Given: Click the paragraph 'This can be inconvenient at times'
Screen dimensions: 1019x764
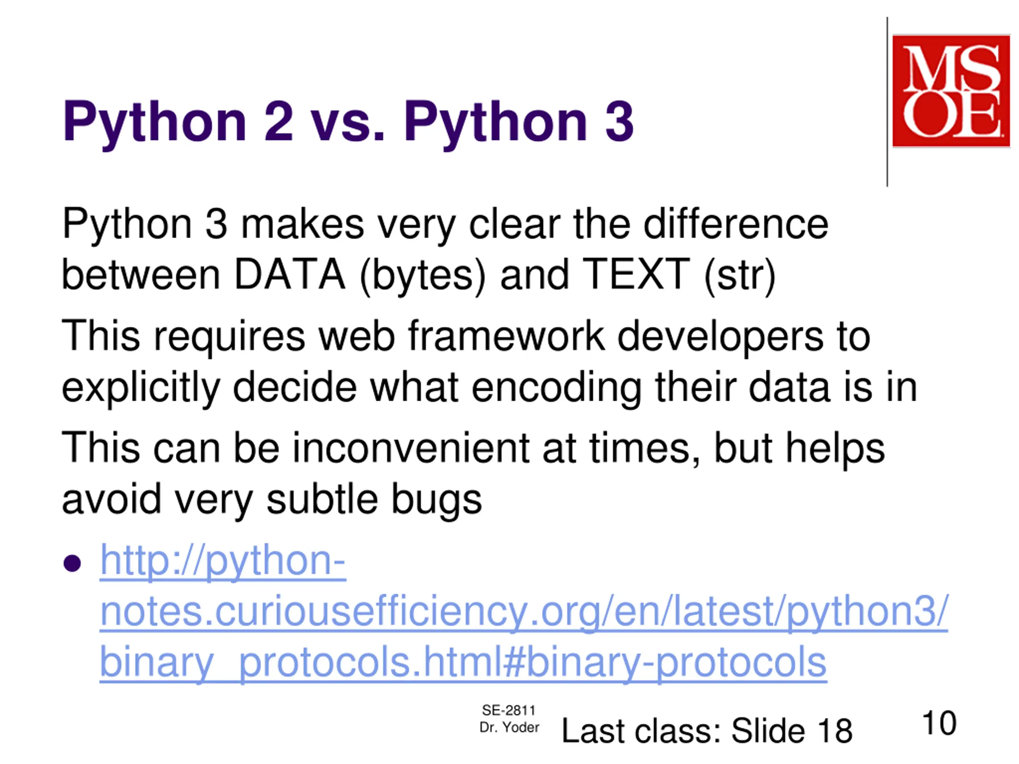Looking at the screenshot, I should [x=474, y=474].
